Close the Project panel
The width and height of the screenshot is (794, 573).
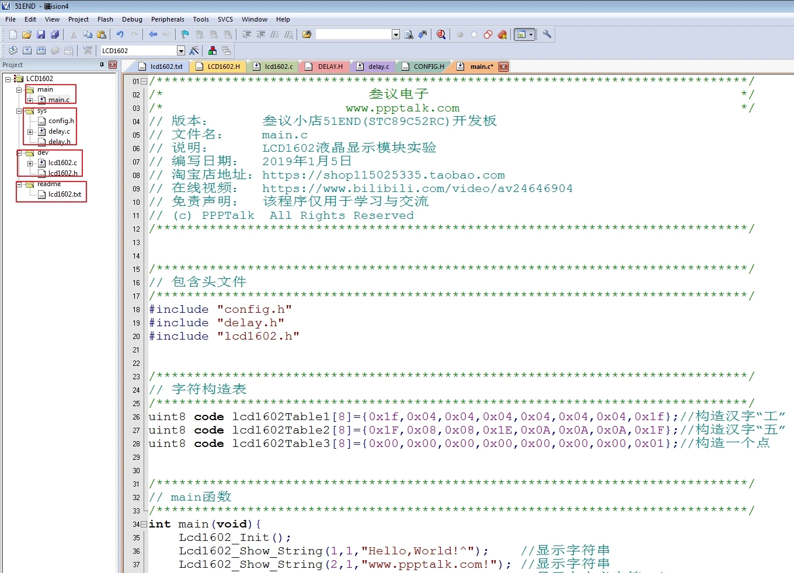coord(113,65)
